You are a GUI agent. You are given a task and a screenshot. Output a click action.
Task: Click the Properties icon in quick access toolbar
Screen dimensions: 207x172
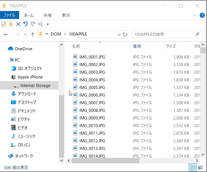click(4, 24)
